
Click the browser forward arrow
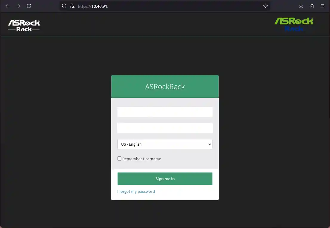(x=18, y=6)
